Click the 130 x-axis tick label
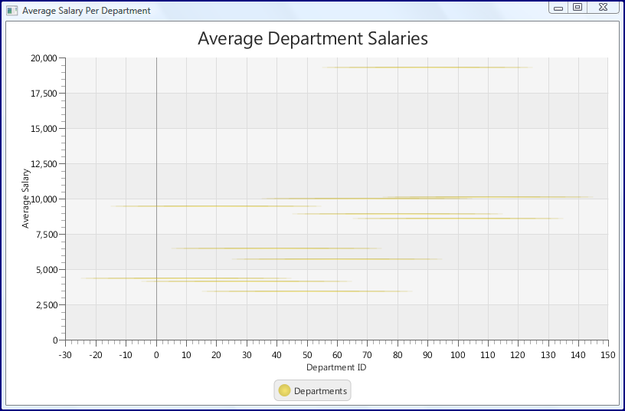 tap(548, 355)
